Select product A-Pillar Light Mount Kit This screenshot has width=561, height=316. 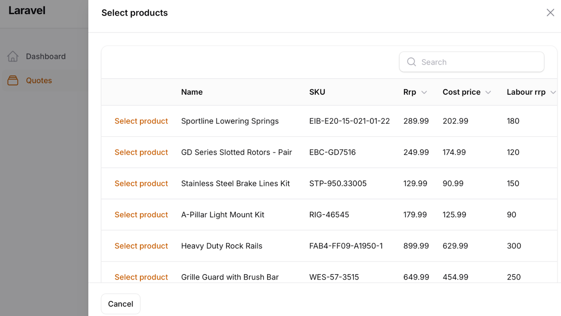[141, 215]
